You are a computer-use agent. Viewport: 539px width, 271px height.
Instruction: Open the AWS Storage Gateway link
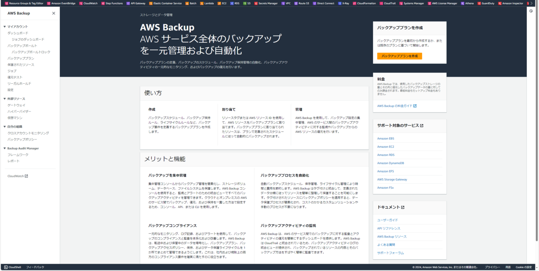click(x=392, y=179)
